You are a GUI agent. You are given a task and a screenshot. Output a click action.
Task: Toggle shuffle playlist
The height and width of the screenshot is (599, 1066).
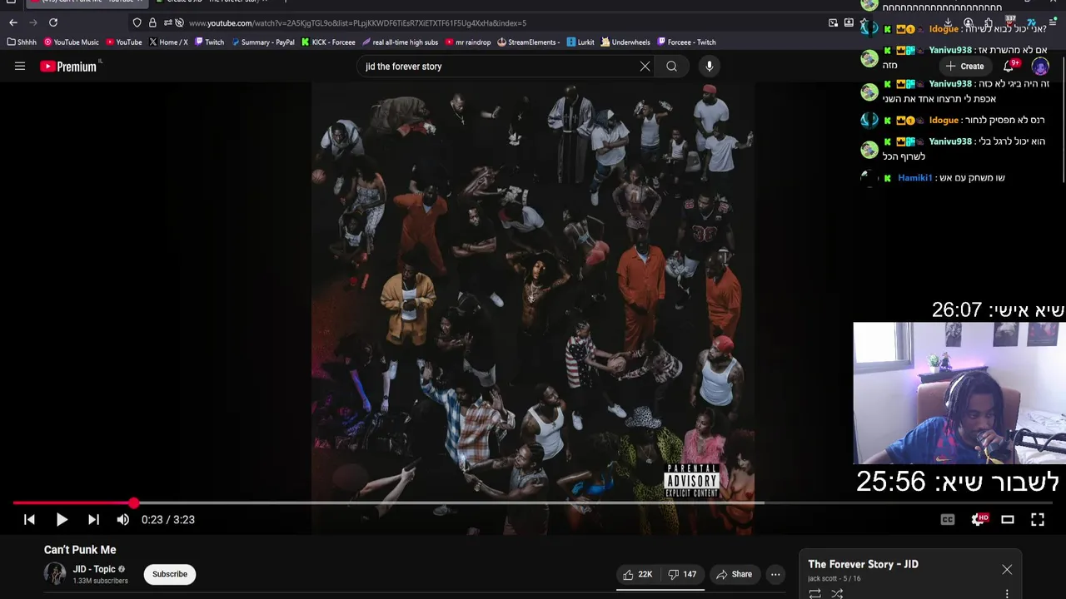[837, 593]
